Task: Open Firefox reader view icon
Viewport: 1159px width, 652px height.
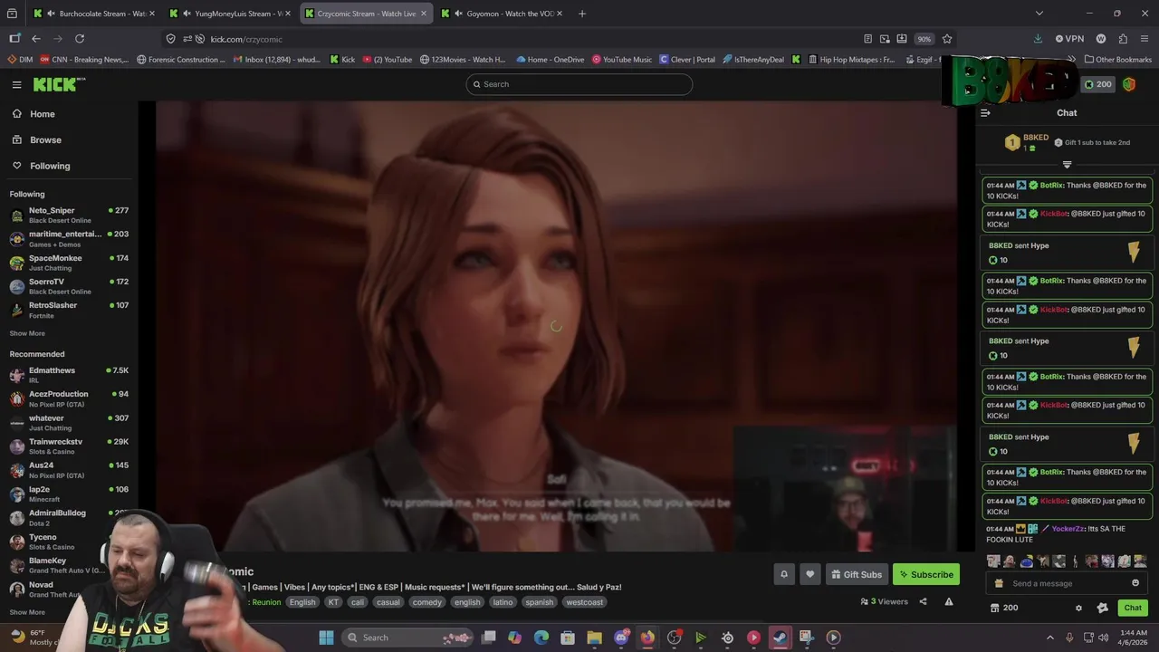Action: click(867, 39)
